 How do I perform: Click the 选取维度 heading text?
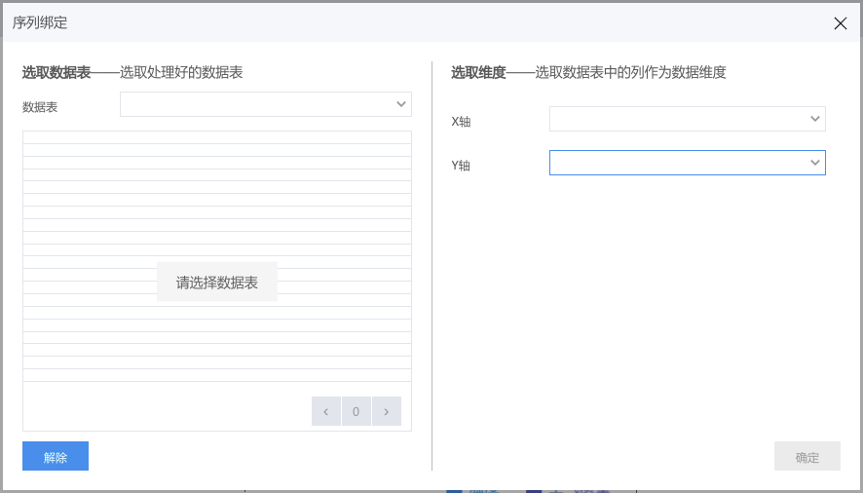[478, 72]
